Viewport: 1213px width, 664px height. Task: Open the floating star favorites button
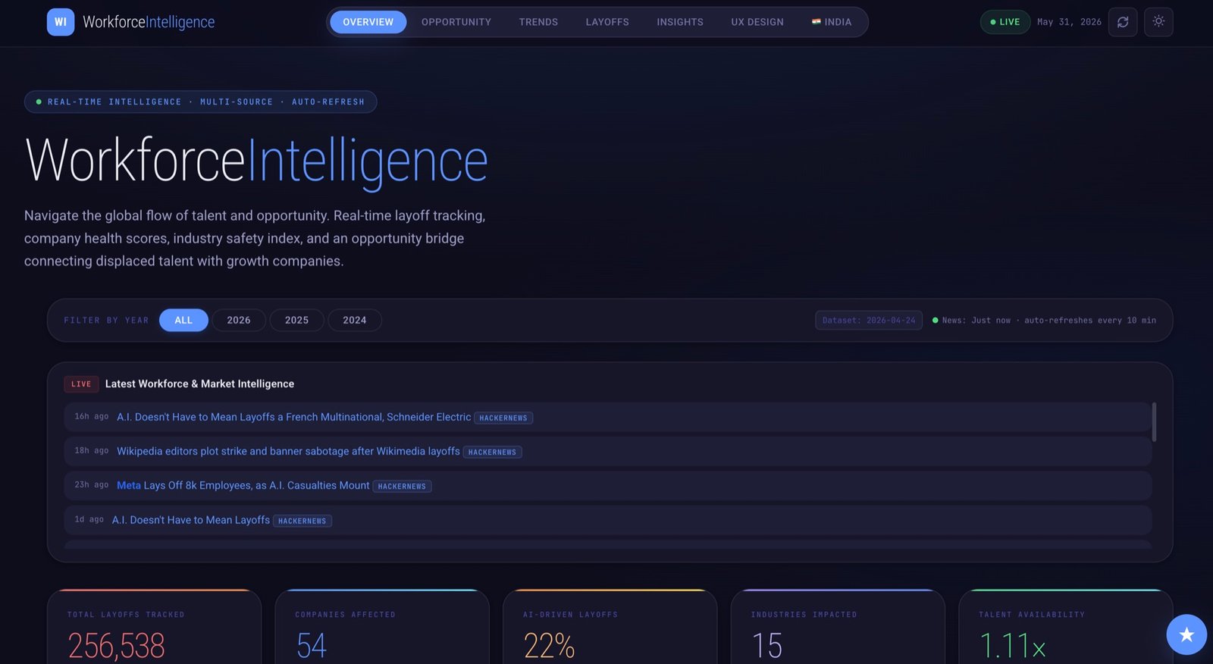click(x=1186, y=634)
